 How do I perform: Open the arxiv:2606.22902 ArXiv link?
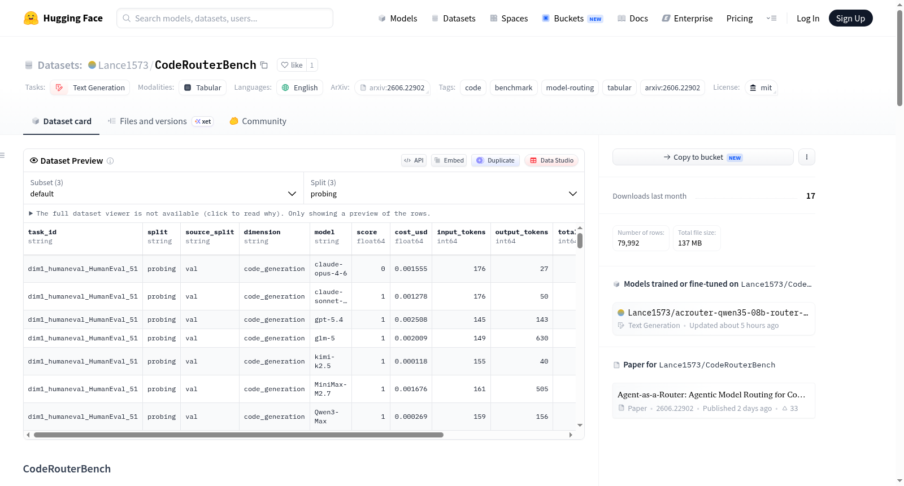pos(392,87)
